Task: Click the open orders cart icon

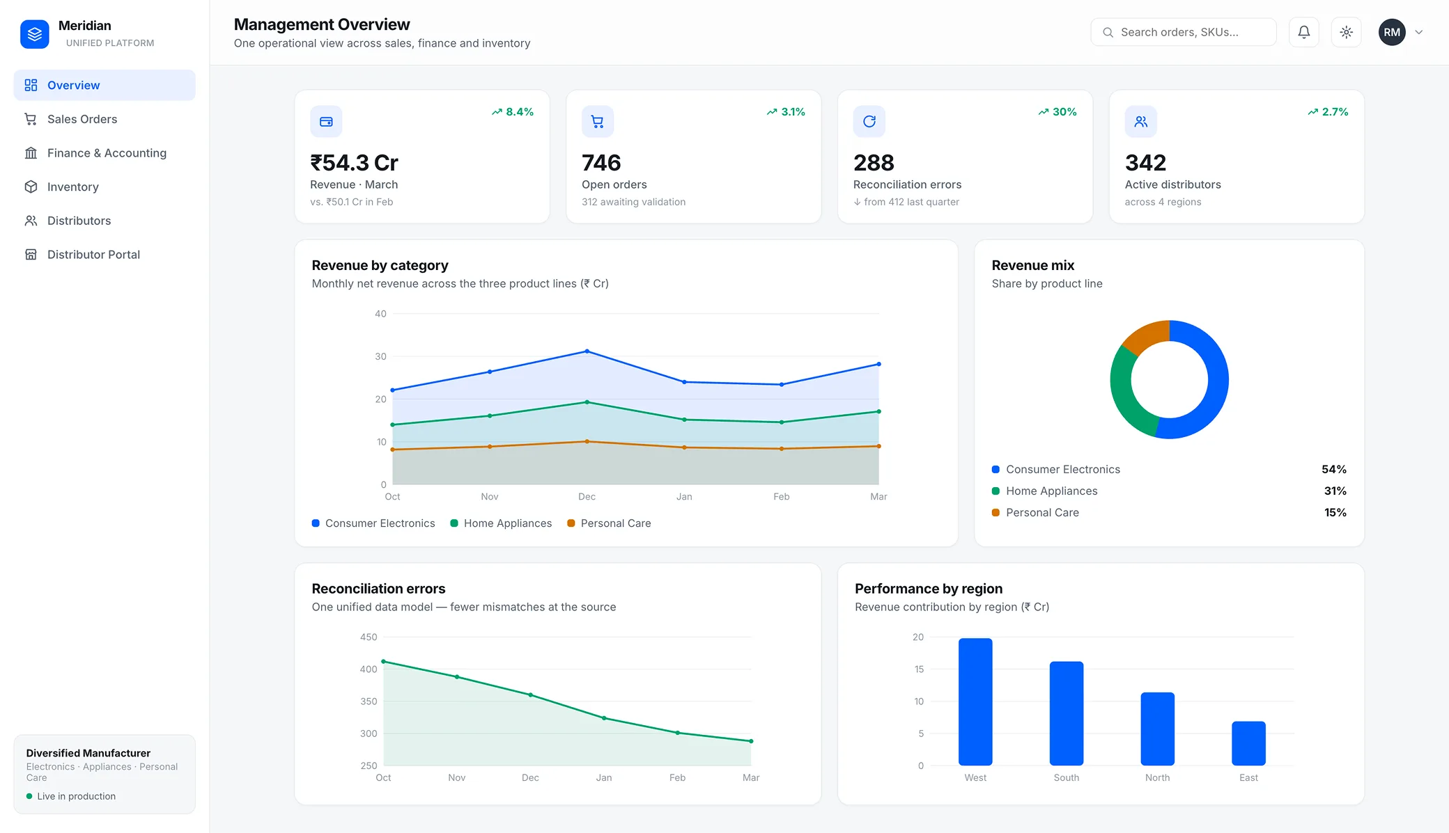Action: coord(598,122)
